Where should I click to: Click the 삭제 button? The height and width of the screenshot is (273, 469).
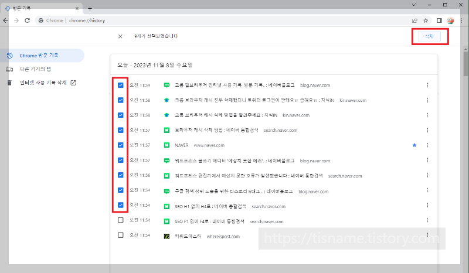(429, 36)
